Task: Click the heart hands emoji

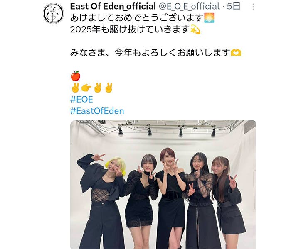Action: [x=236, y=53]
